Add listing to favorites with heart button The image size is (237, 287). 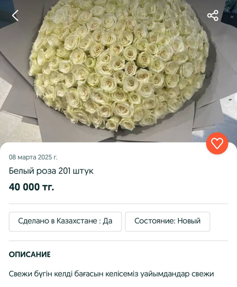(217, 143)
